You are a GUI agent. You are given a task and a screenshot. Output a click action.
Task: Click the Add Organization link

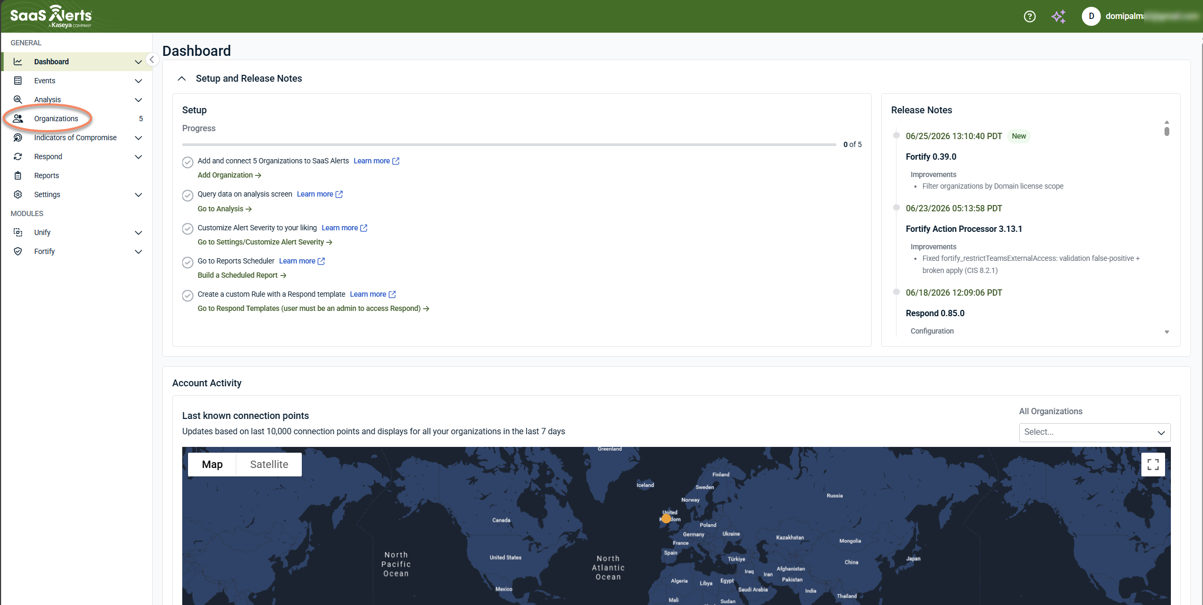[x=229, y=175]
